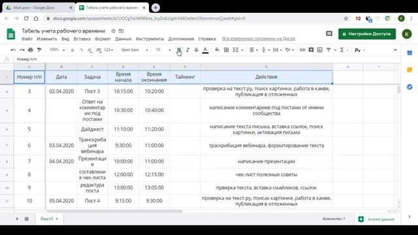Screen dimensions: 418x235
Task: Format as percent
Action: [82, 50]
